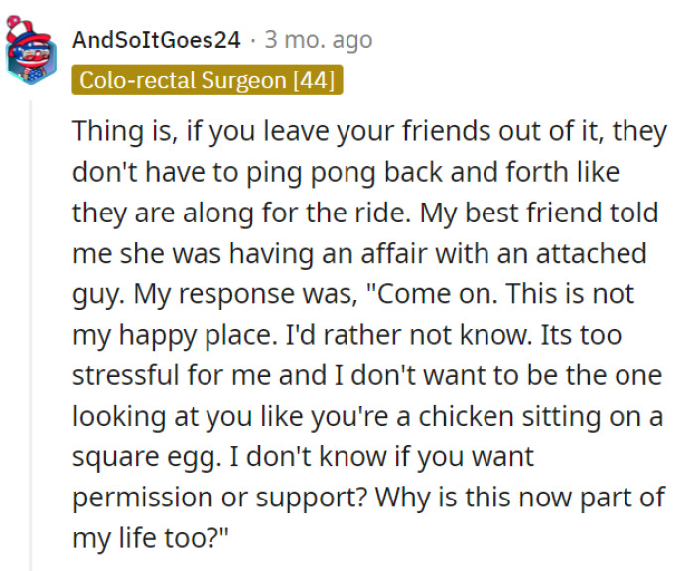The width and height of the screenshot is (695, 571).
Task: Click AndSoItGoes24's snoo avatar icon
Action: tap(30, 52)
